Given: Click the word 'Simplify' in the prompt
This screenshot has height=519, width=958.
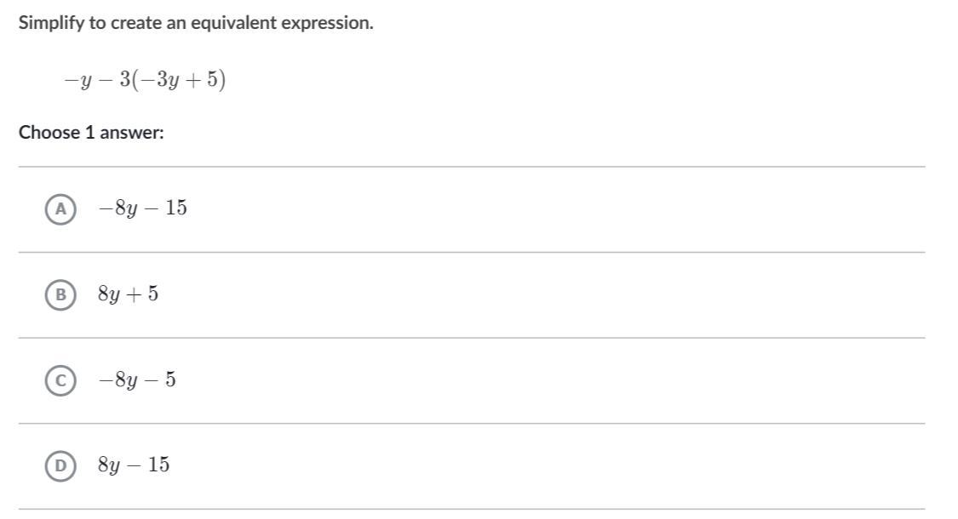Looking at the screenshot, I should coord(51,23).
